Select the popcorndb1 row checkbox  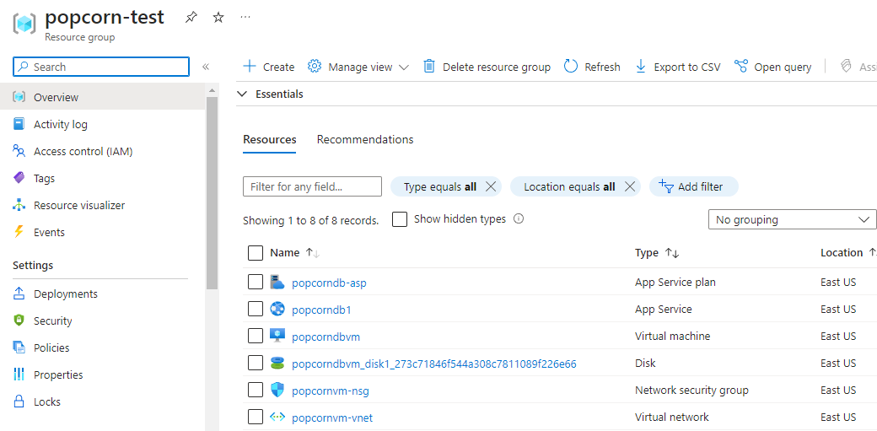(255, 309)
